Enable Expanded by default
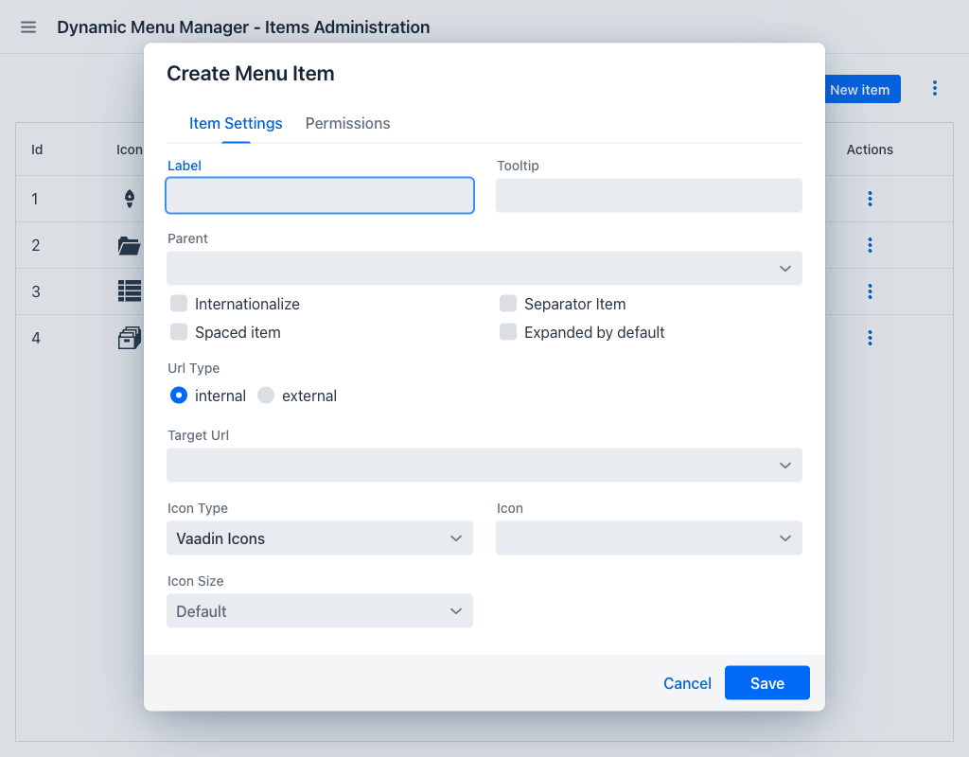Screen dimensions: 969x757 (508, 332)
